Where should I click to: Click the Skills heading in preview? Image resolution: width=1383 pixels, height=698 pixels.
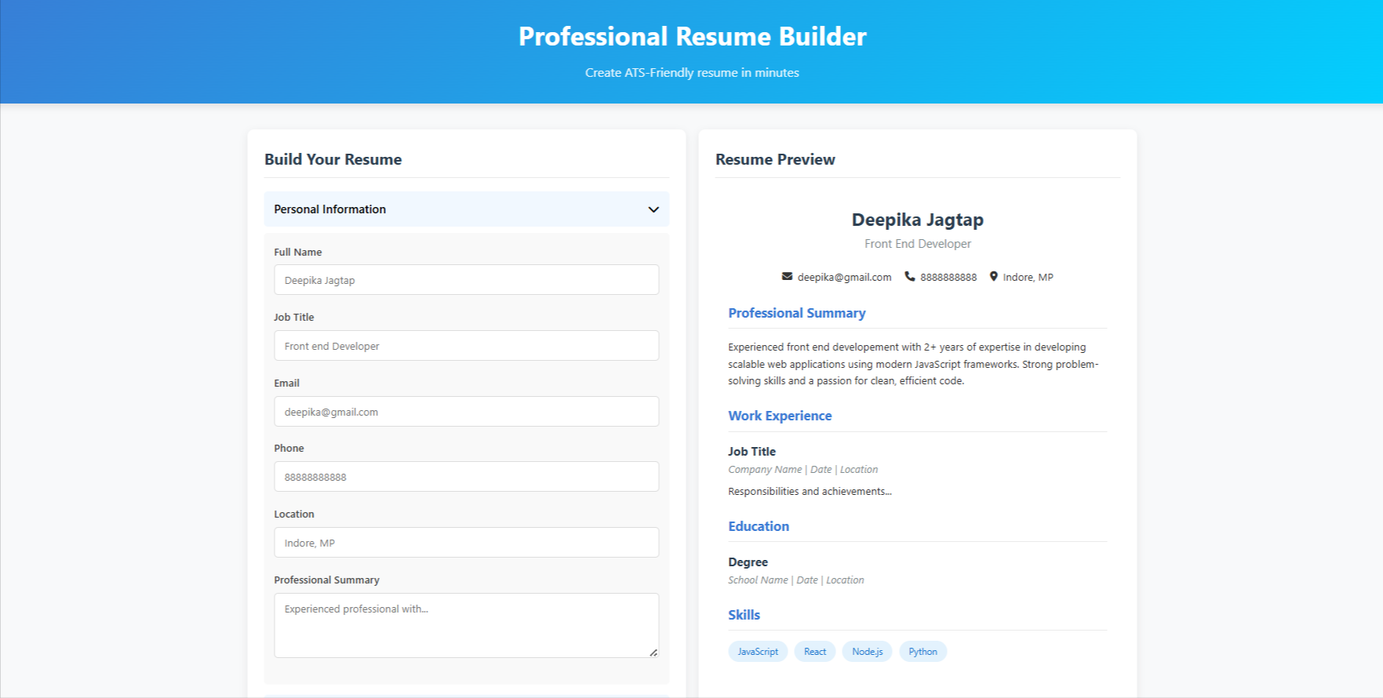coord(744,615)
